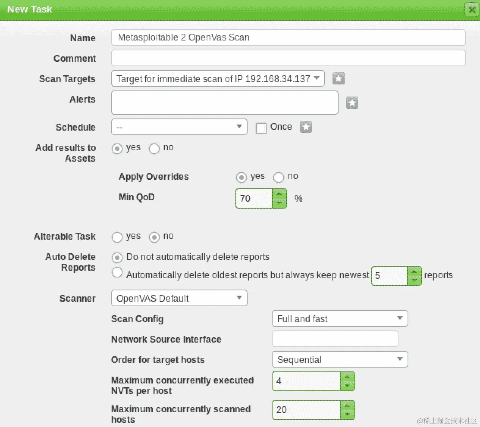Click the NVTs per host field showing 4
The width and height of the screenshot is (480, 427).
pyautogui.click(x=306, y=381)
